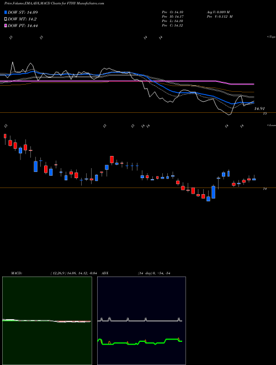276x365 pixels.
Task: Click the '<Tops' marker label
Action: 271,37
